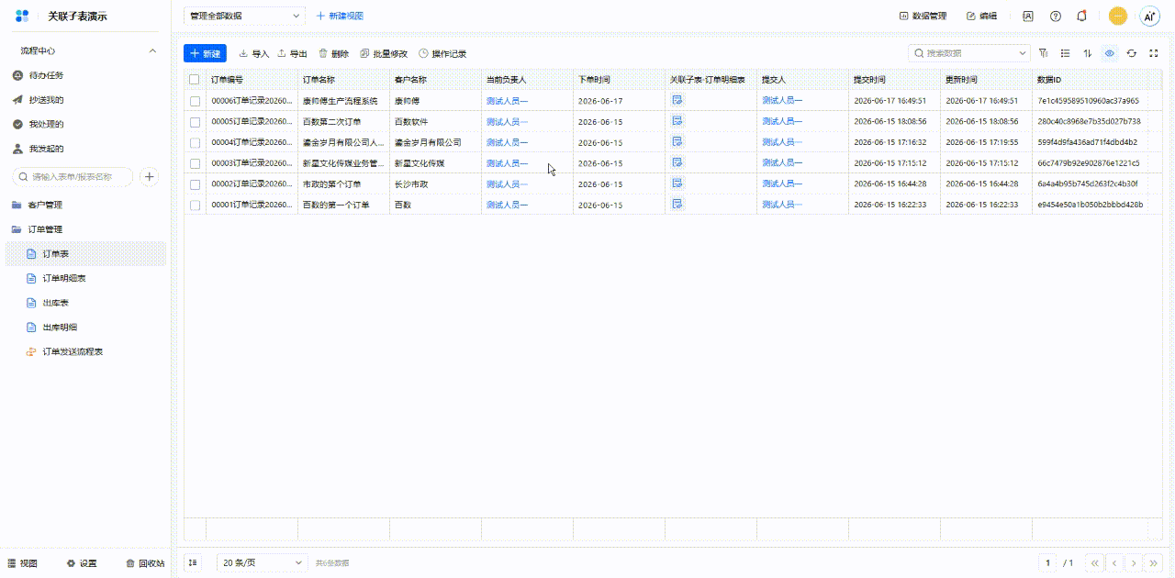
Task: Click the 删除 delete button
Action: [x=333, y=53]
